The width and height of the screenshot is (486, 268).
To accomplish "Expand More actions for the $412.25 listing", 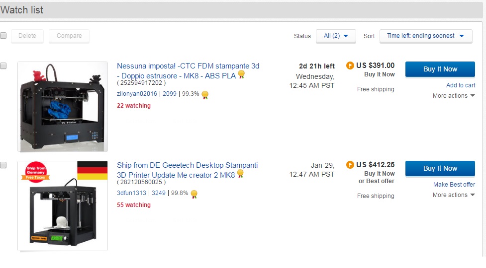I will 454,195.
